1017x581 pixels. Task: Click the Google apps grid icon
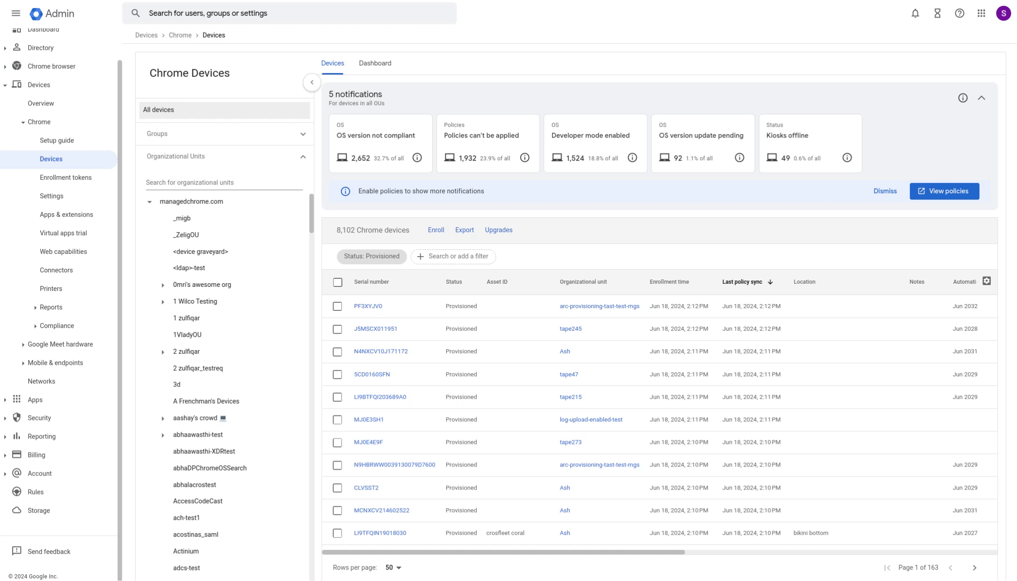(x=981, y=13)
